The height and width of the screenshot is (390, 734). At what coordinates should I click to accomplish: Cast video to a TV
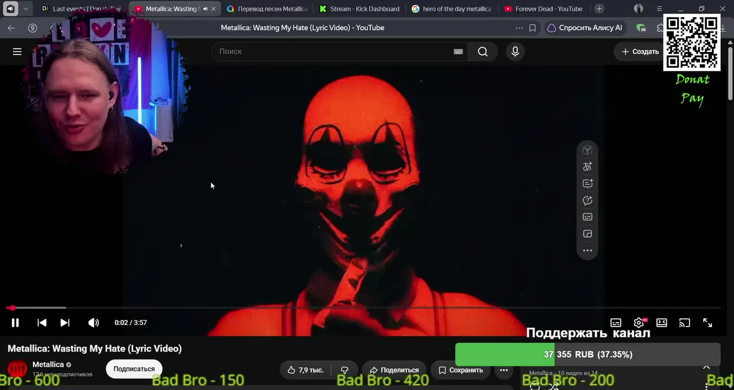(x=685, y=323)
